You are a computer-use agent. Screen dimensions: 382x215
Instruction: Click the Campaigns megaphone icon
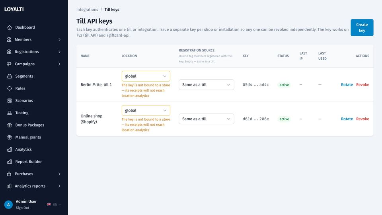(9, 64)
